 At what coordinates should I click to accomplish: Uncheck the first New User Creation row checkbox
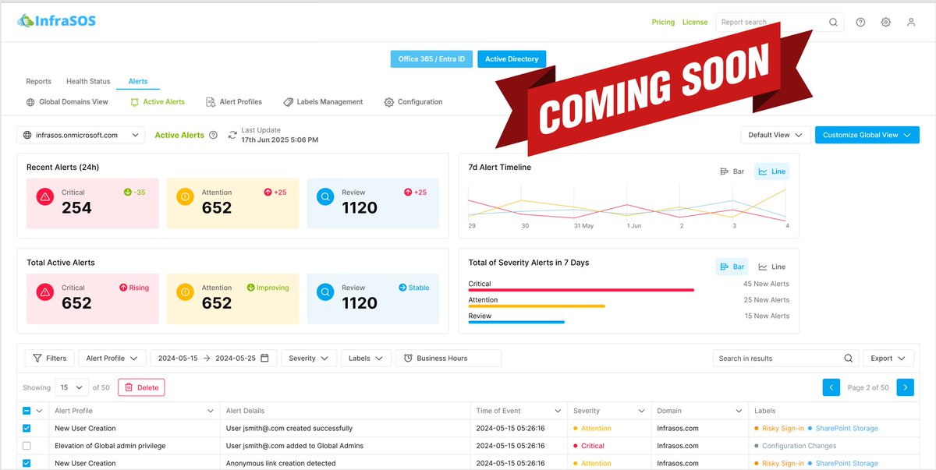[x=27, y=428]
